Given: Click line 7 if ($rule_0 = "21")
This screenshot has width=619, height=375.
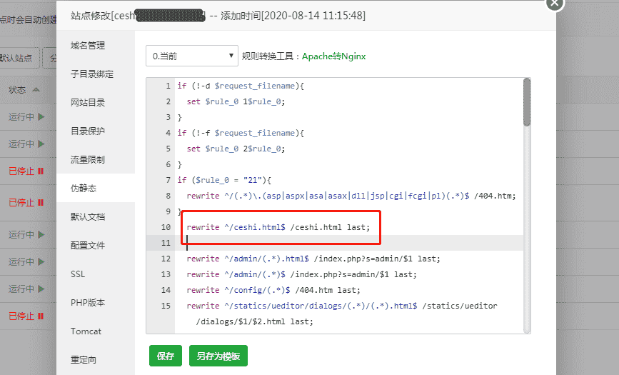Looking at the screenshot, I should [224, 180].
